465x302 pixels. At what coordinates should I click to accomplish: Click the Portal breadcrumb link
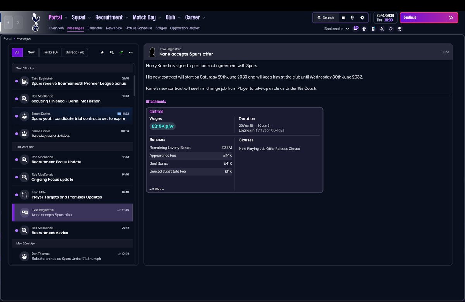8,39
